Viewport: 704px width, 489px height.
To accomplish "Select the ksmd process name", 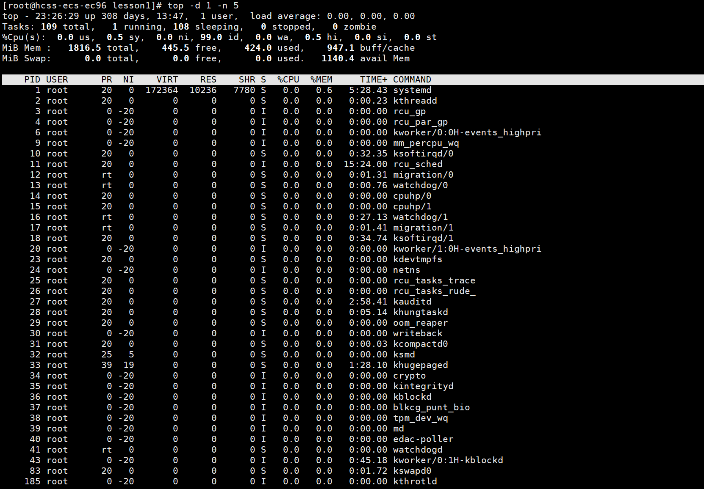I will pyautogui.click(x=404, y=354).
